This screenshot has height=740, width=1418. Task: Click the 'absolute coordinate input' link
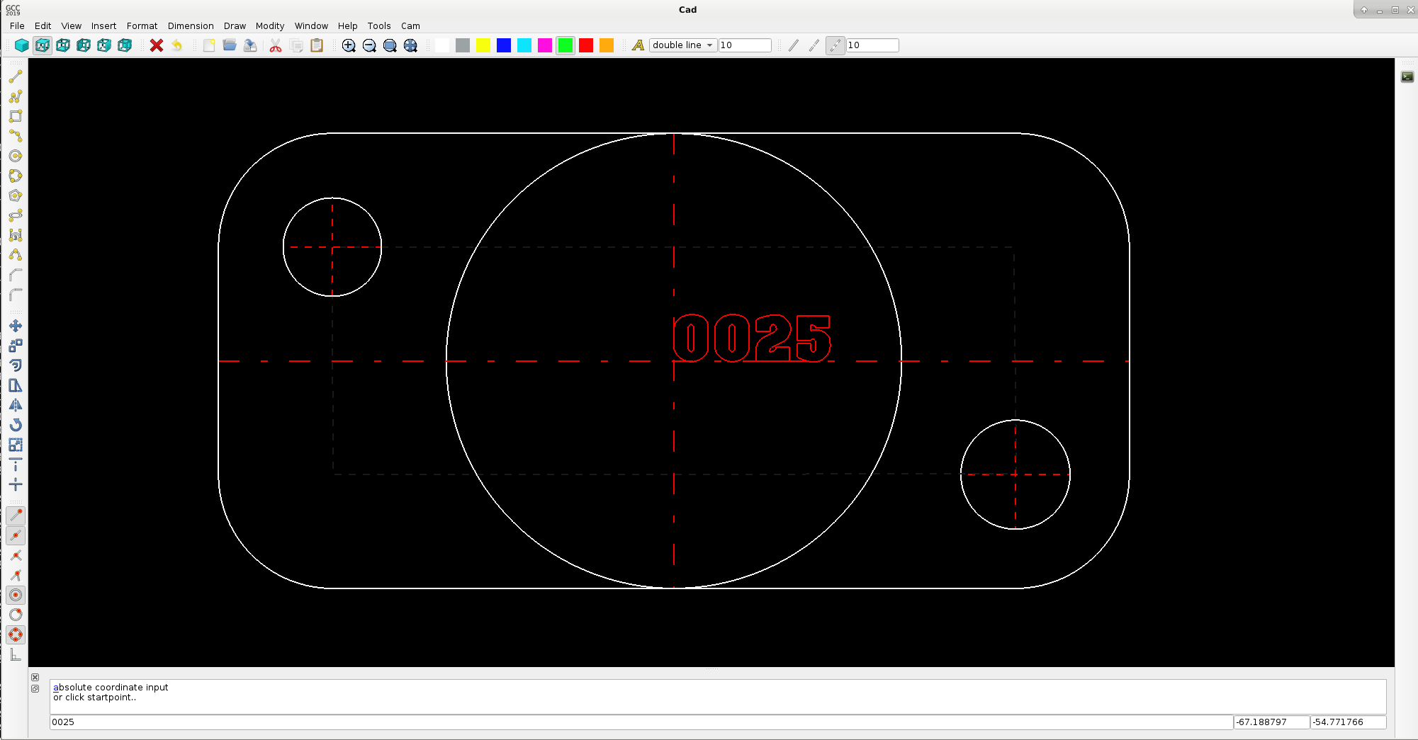point(111,687)
